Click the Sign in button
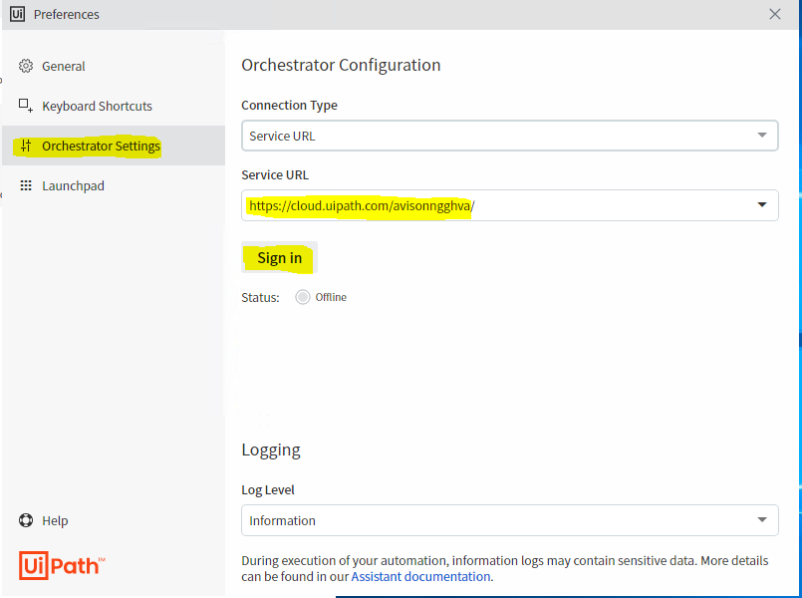 point(279,257)
